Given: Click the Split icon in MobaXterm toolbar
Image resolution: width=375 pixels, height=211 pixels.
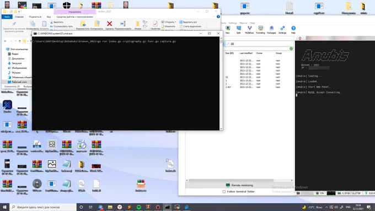Looking at the screenshot, I should (238, 29).
